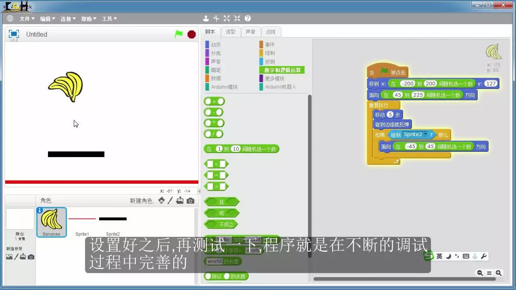Click the greater-than comparison block
The height and width of the screenshot is (290, 516).
[216, 186]
